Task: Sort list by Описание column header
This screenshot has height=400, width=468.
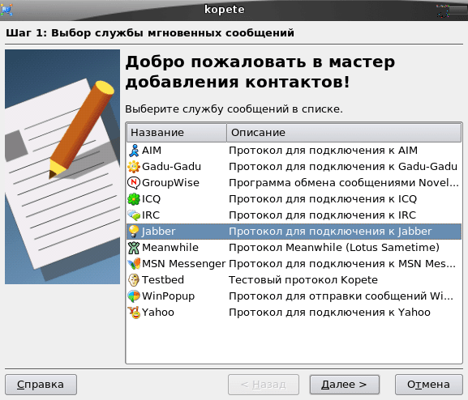Action: pyautogui.click(x=344, y=133)
